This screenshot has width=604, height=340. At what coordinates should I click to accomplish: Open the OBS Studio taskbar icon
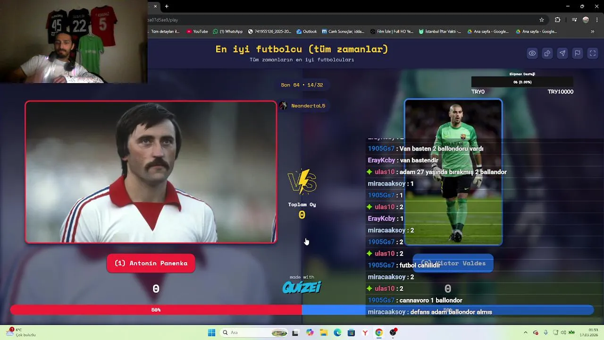(x=393, y=332)
